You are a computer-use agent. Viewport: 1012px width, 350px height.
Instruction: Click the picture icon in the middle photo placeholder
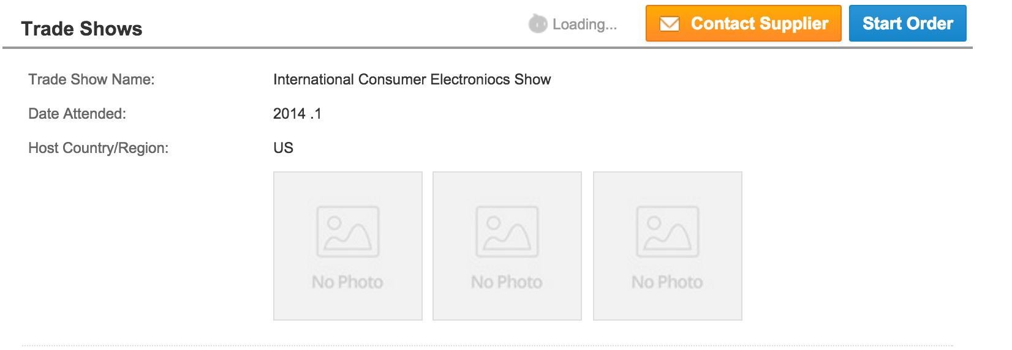click(507, 231)
